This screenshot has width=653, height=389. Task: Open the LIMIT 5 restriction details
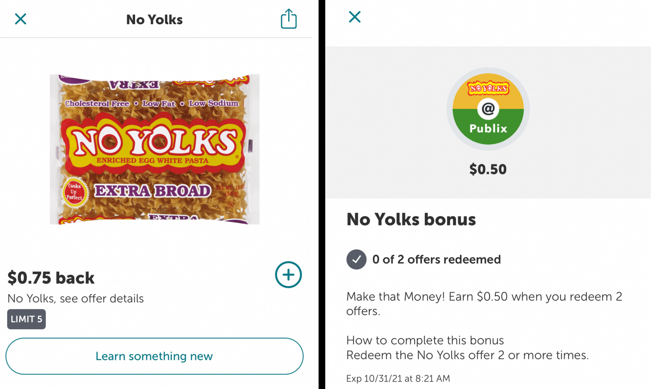pos(26,319)
